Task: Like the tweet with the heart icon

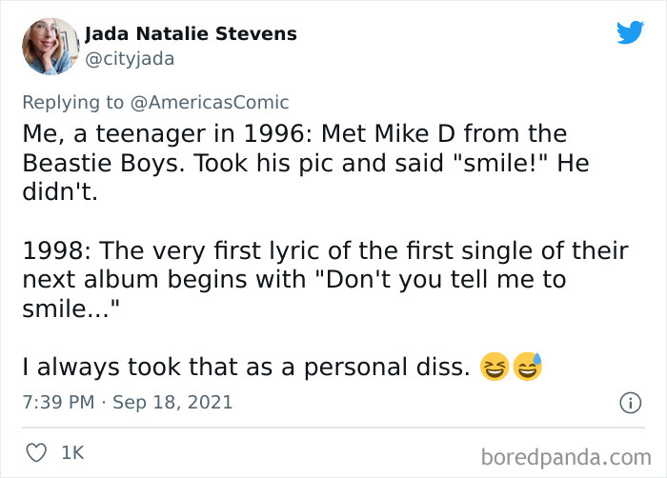Action: coord(37,453)
